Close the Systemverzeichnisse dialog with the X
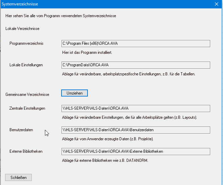The width and height of the screenshot is (223, 185). 217,4
